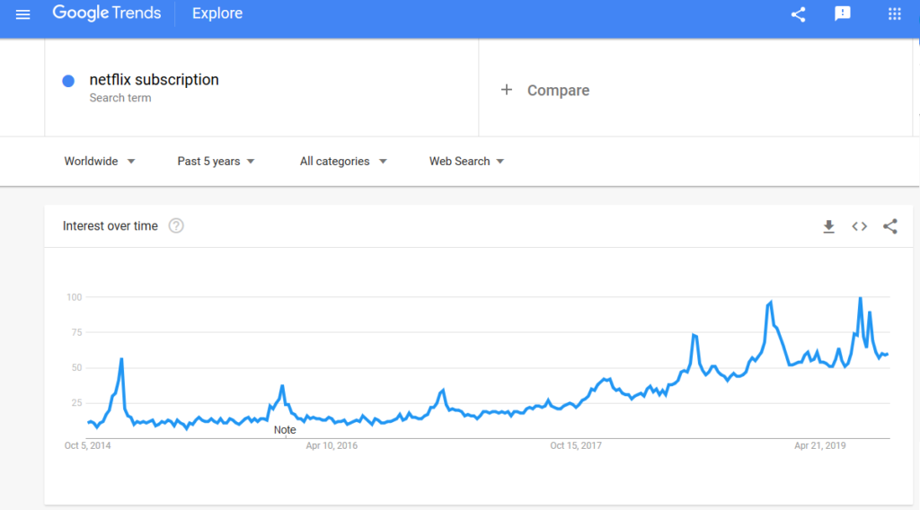Open the Past 5 years time range dropdown
Viewport: 920px width, 510px height.
(x=217, y=162)
